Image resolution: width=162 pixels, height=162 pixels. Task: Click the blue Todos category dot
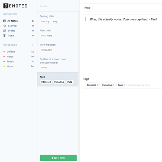tap(4, 62)
